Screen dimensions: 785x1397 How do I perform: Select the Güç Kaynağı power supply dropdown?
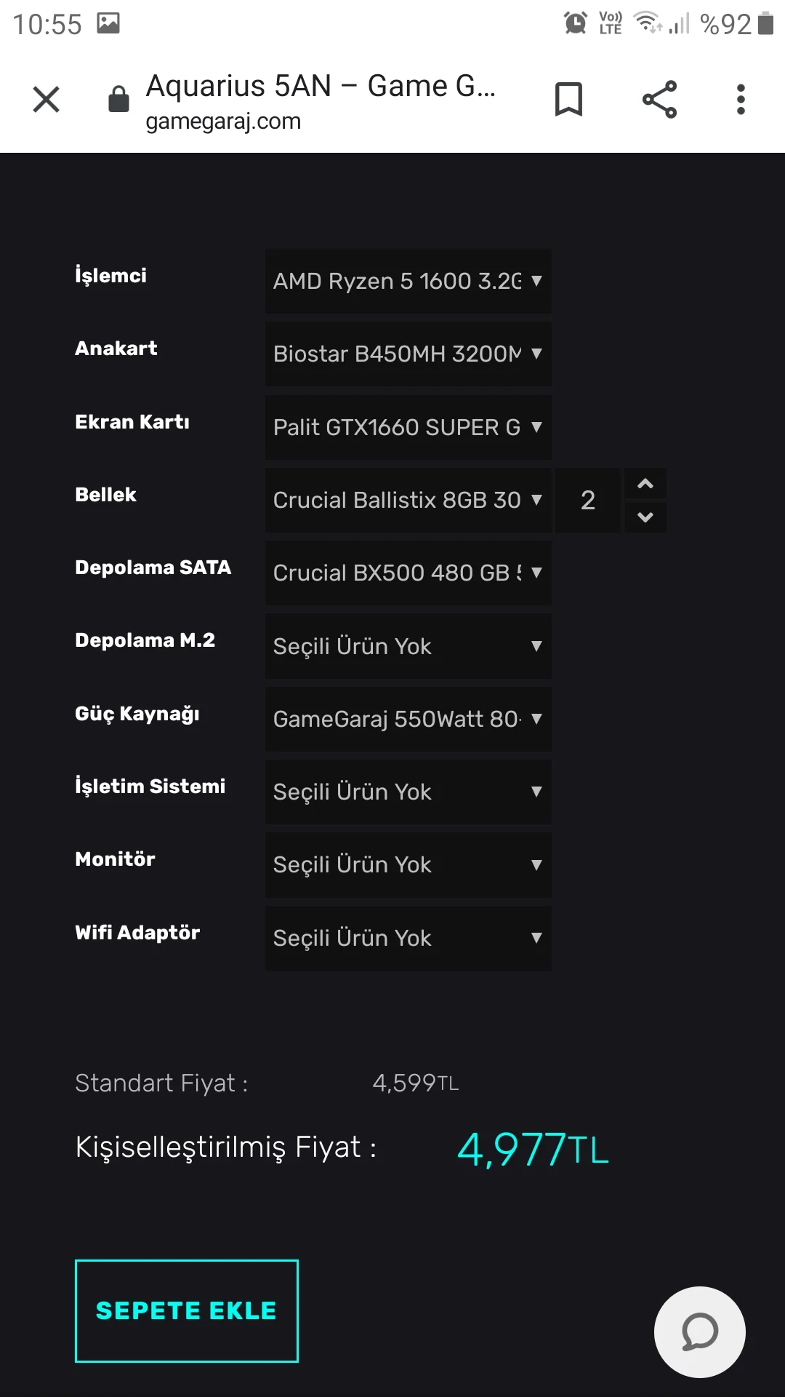(x=408, y=720)
